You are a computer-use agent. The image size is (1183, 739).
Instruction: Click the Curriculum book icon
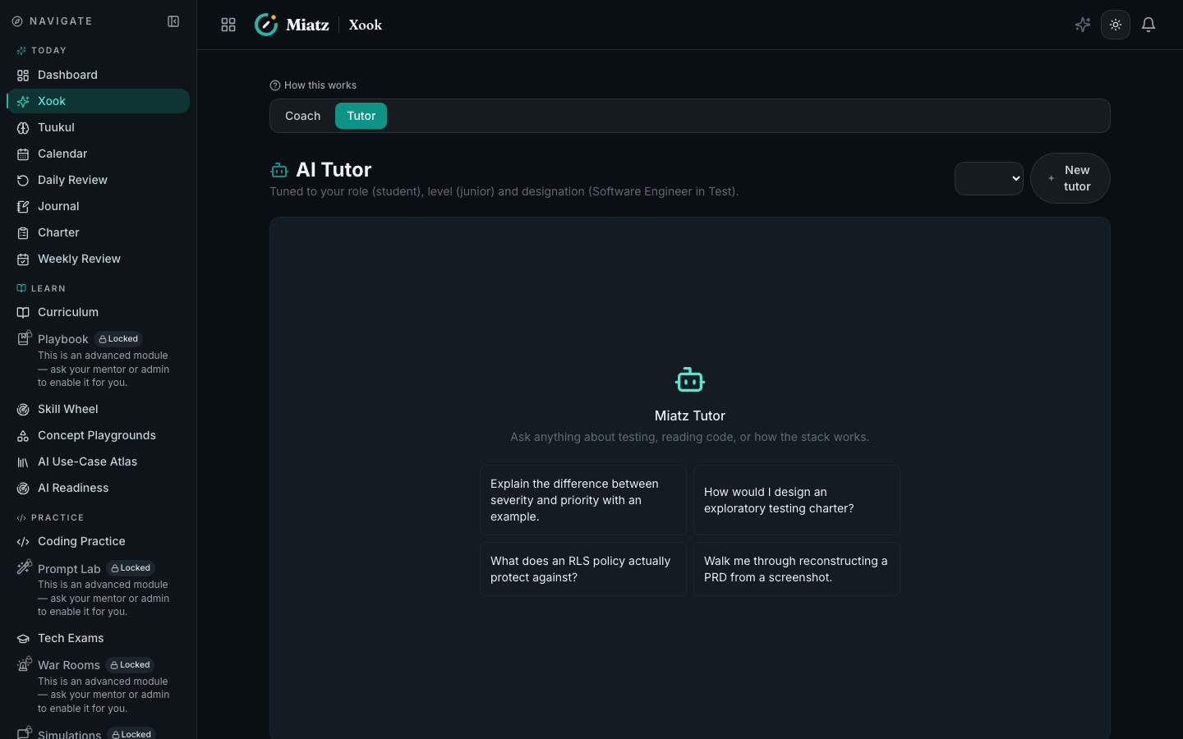click(x=23, y=313)
